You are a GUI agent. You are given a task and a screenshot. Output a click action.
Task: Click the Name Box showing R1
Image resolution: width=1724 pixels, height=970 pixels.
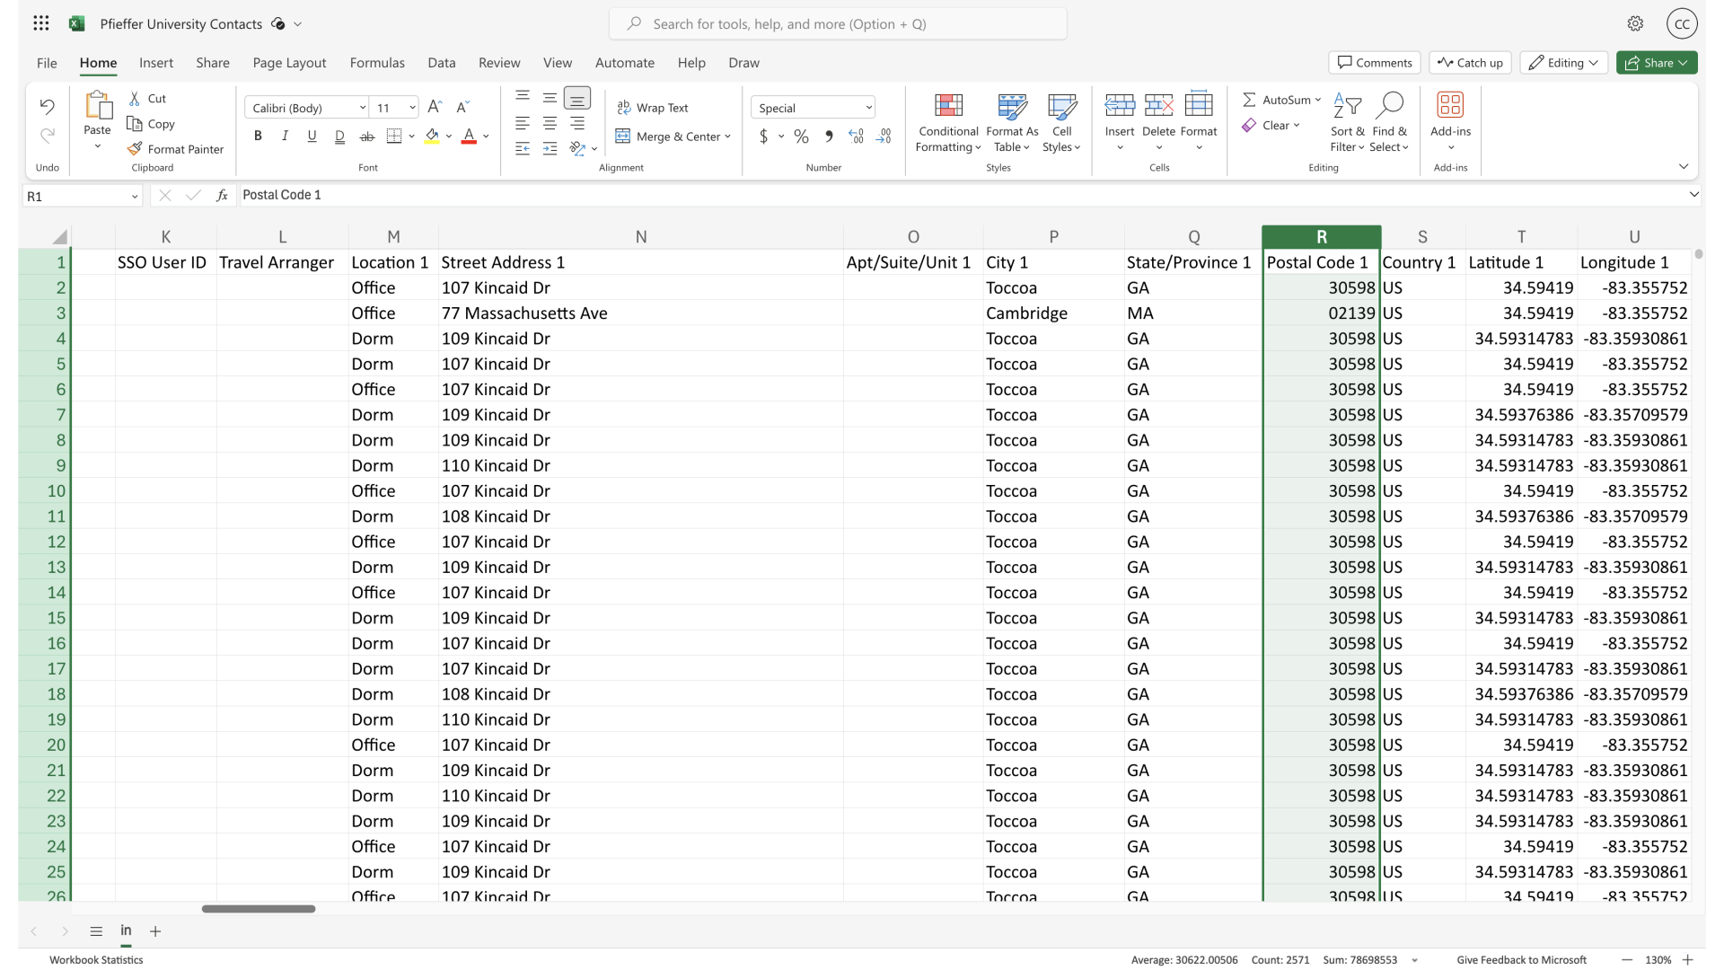click(76, 196)
